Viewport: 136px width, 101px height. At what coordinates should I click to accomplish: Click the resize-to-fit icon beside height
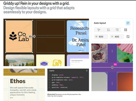(x=128, y=37)
